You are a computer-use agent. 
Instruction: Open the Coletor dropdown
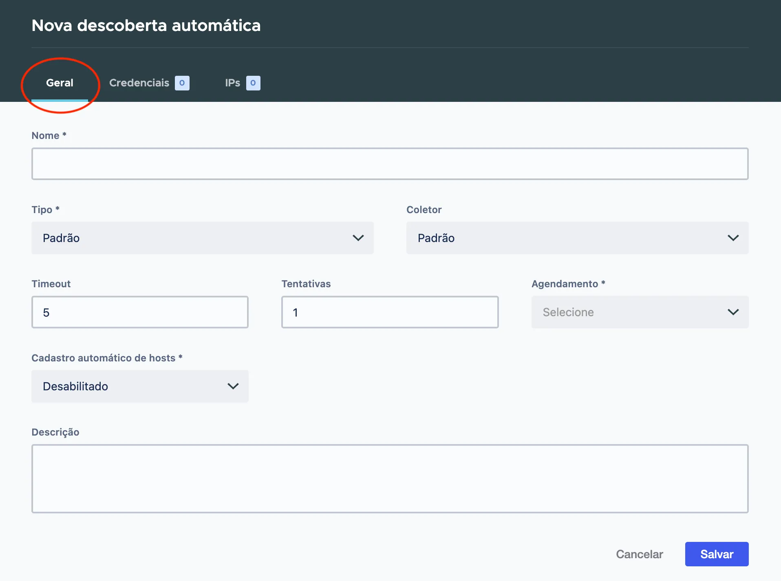click(577, 238)
